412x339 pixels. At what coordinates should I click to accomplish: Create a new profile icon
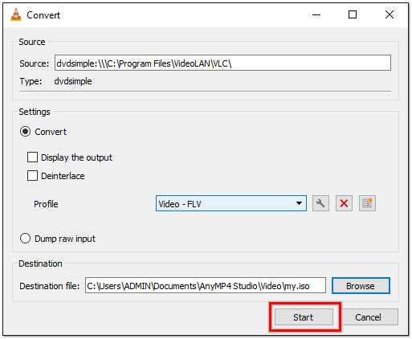point(367,204)
